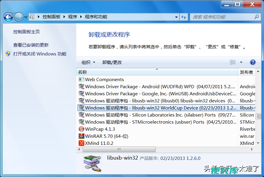
Task: Expand arrow after 程序 breadcrumb
Action: 81,17
